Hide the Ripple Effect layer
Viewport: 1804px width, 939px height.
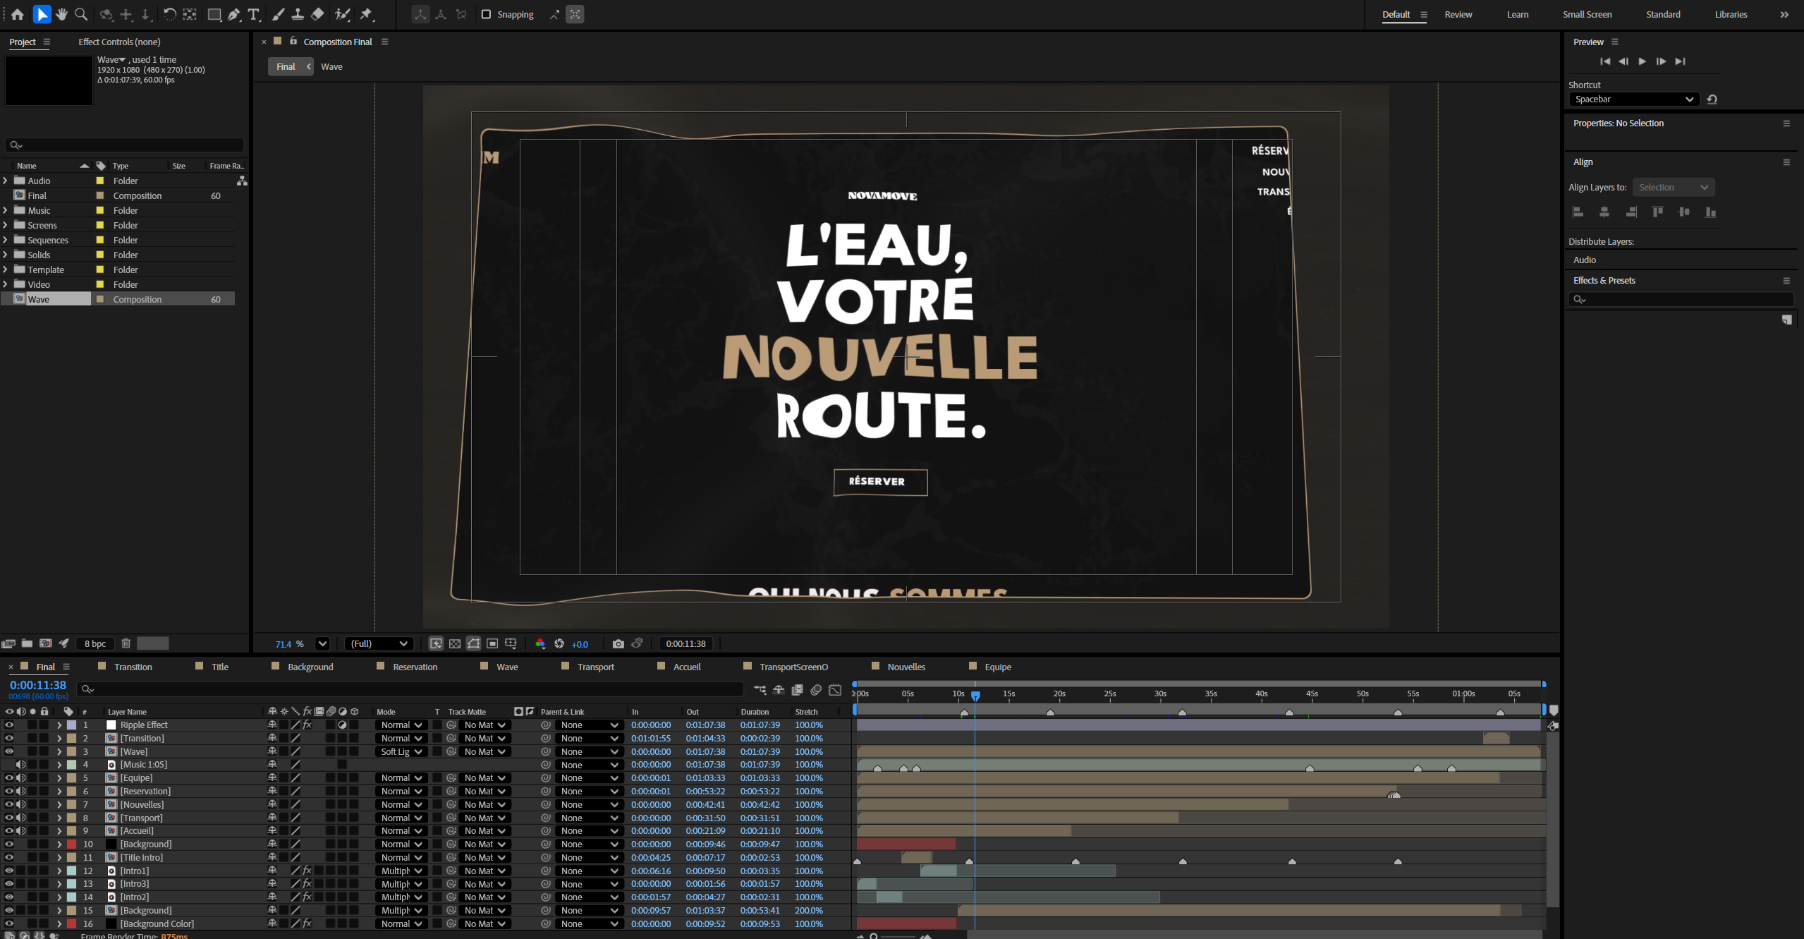(9, 725)
